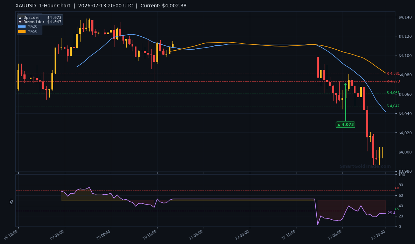The width and height of the screenshot is (415, 244).
Task: Click the RSI axis 80 label
Action: 401,185
